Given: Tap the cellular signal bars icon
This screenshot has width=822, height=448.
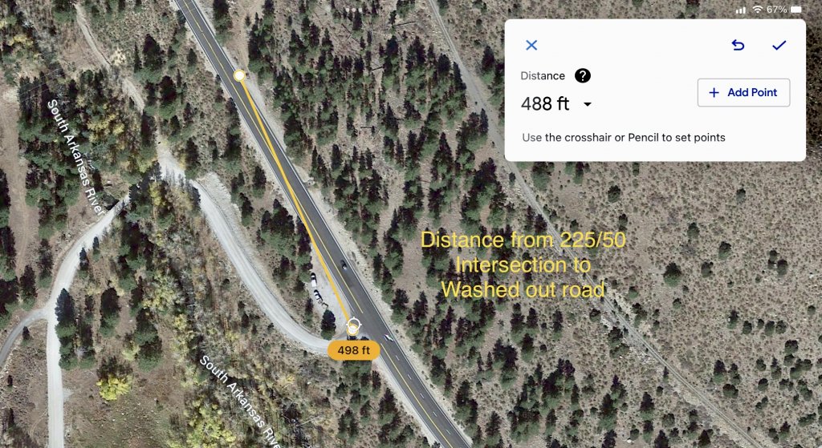Looking at the screenshot, I should [x=741, y=10].
